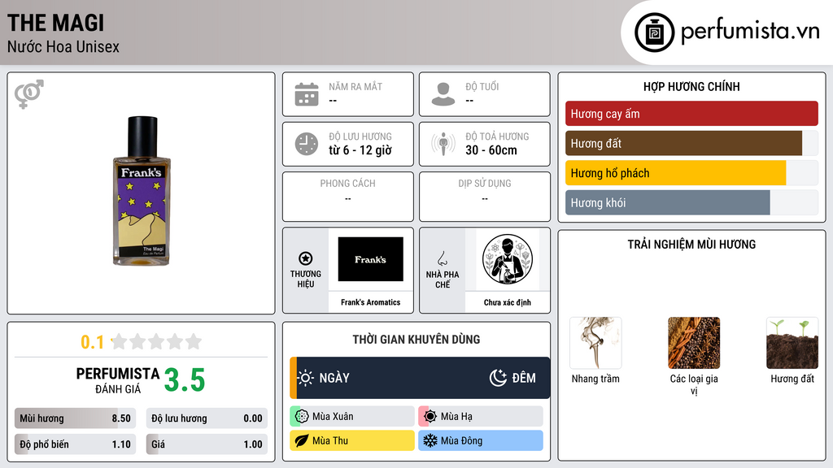The height and width of the screenshot is (468, 833).
Task: Click the từ 6 - 12 giờ longevity value
Action: coord(360,150)
